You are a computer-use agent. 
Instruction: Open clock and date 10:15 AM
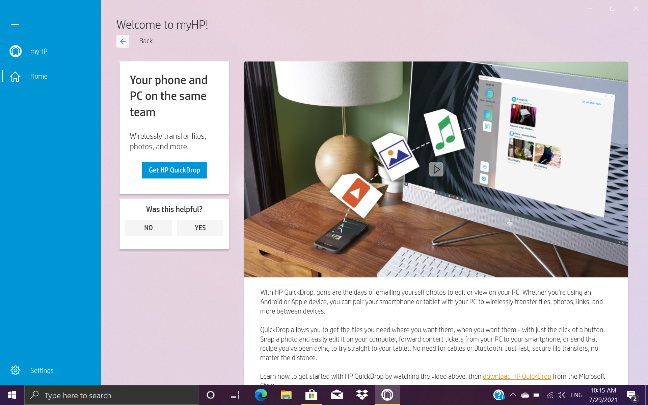tap(603, 395)
